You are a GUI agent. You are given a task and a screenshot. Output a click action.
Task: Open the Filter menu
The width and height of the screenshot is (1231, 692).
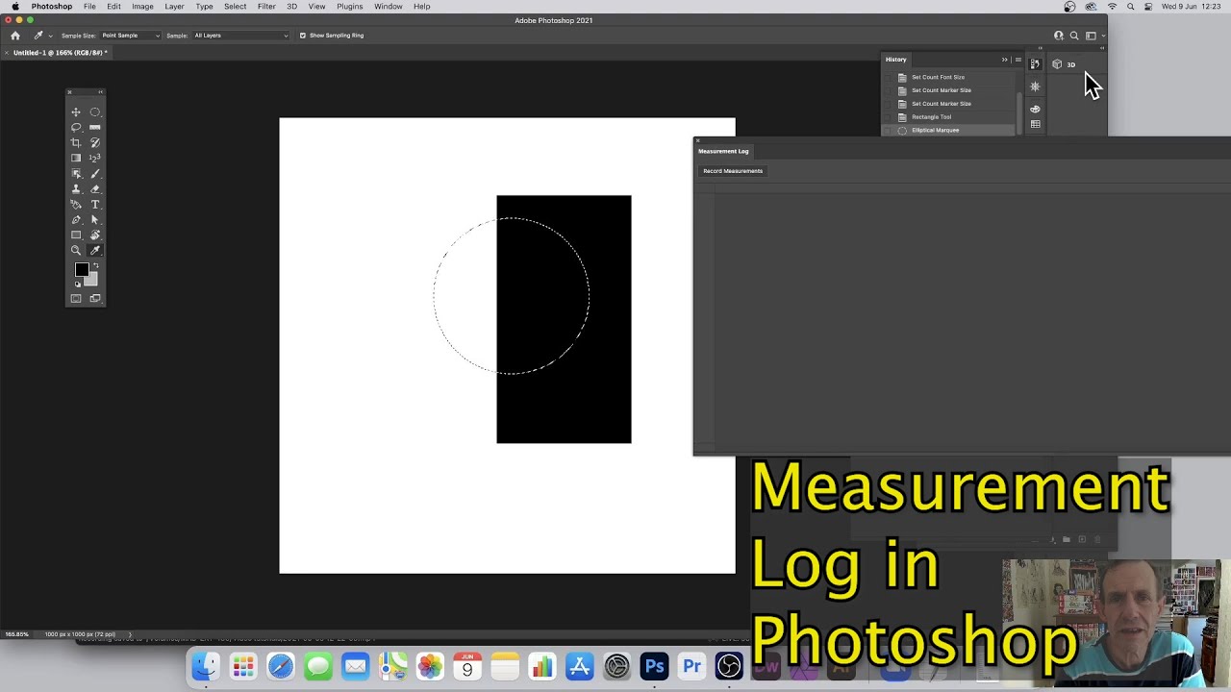point(266,7)
